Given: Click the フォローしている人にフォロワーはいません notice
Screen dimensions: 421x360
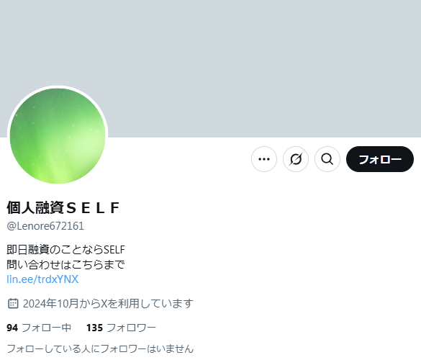Looking at the screenshot, I should 100,348.
